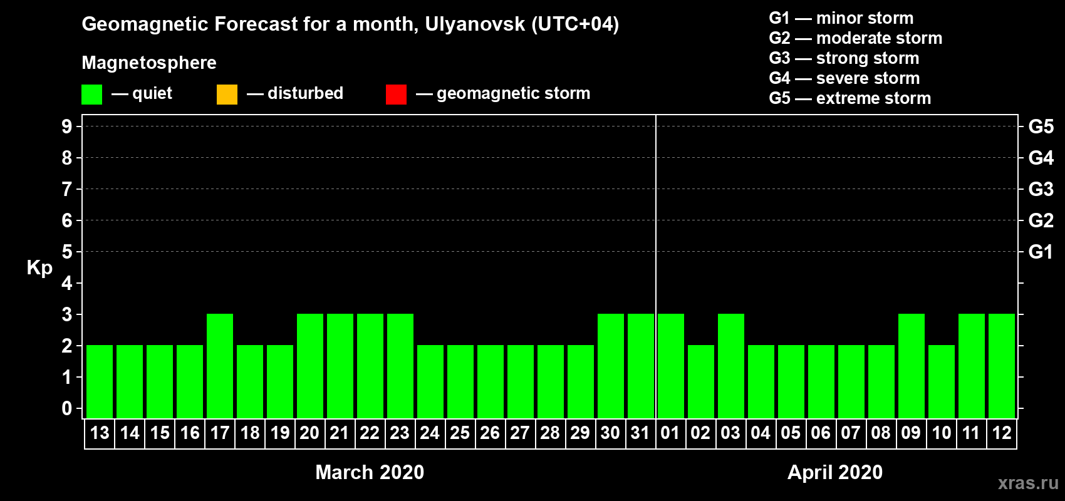Click Kp value 5 on left axis
1065x501 pixels.
66,252
